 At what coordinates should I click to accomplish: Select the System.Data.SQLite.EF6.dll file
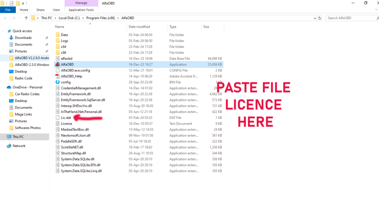click(x=80, y=165)
